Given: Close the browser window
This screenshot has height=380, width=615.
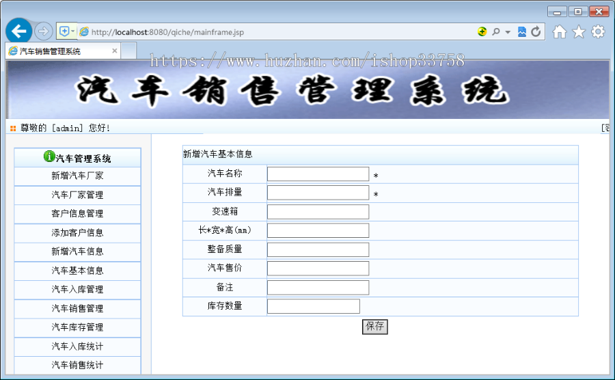Looking at the screenshot, I should [x=599, y=12].
